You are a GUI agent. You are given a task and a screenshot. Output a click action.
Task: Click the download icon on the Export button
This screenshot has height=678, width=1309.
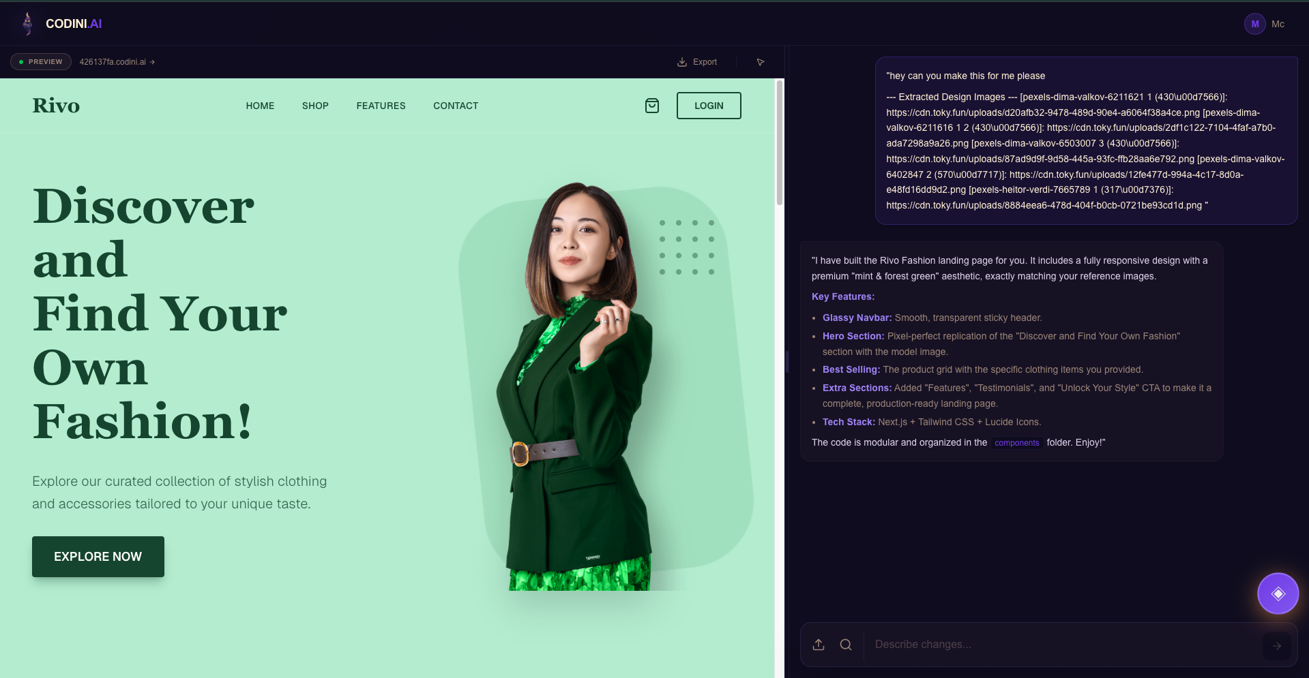(x=682, y=62)
